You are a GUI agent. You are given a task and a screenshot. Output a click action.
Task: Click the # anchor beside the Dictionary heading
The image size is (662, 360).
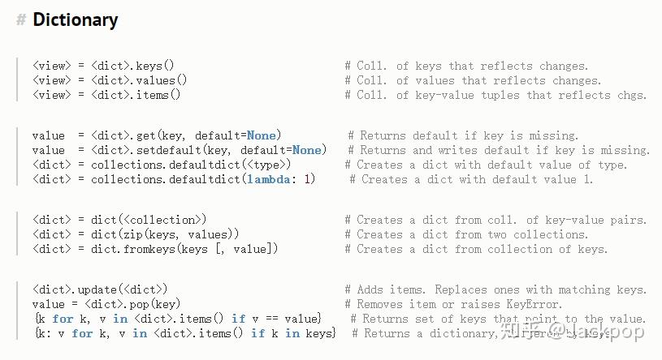(x=20, y=20)
